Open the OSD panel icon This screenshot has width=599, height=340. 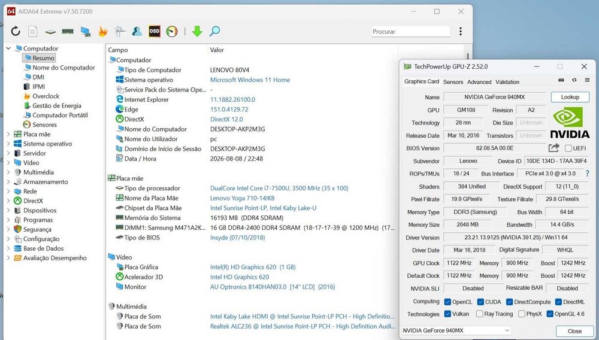(155, 31)
